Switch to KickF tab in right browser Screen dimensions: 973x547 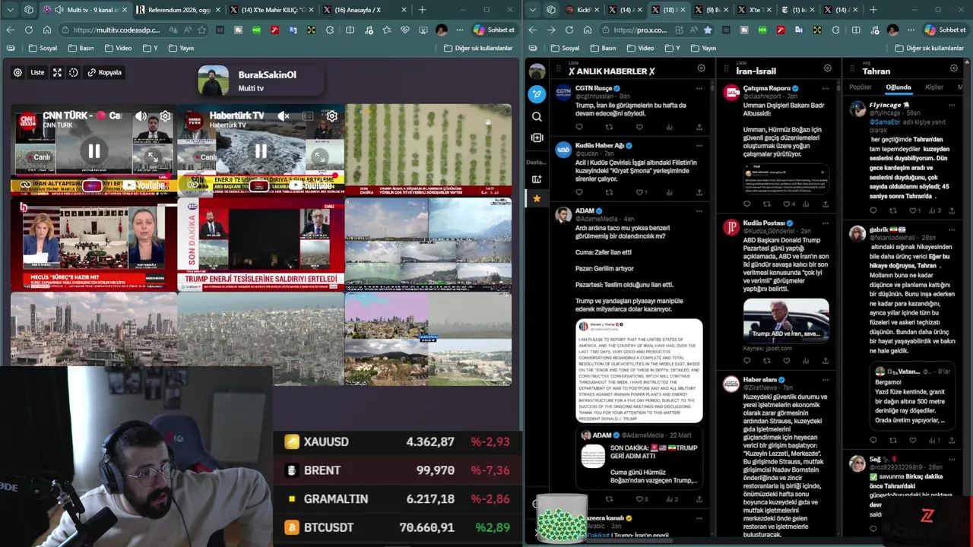[582, 10]
